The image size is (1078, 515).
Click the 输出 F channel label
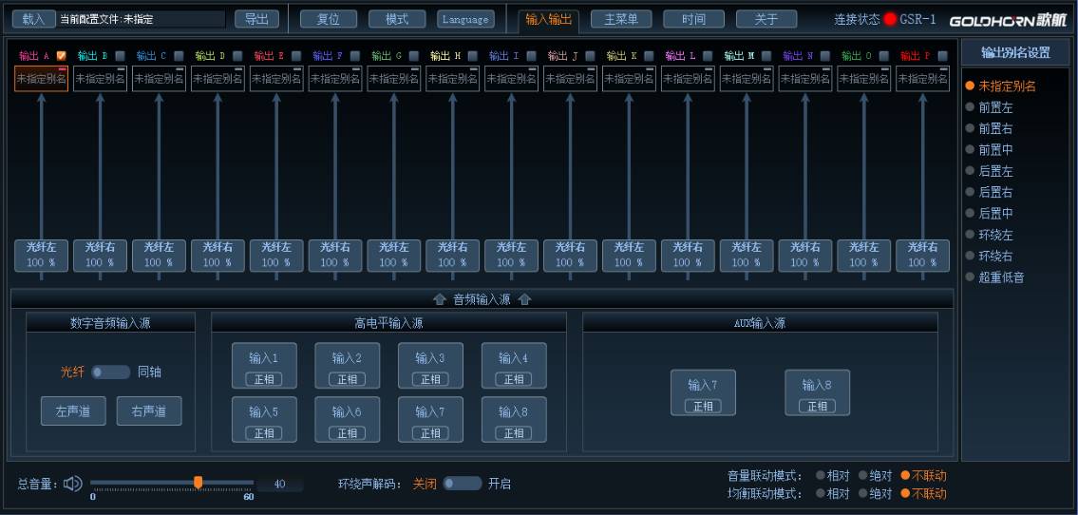[328, 56]
